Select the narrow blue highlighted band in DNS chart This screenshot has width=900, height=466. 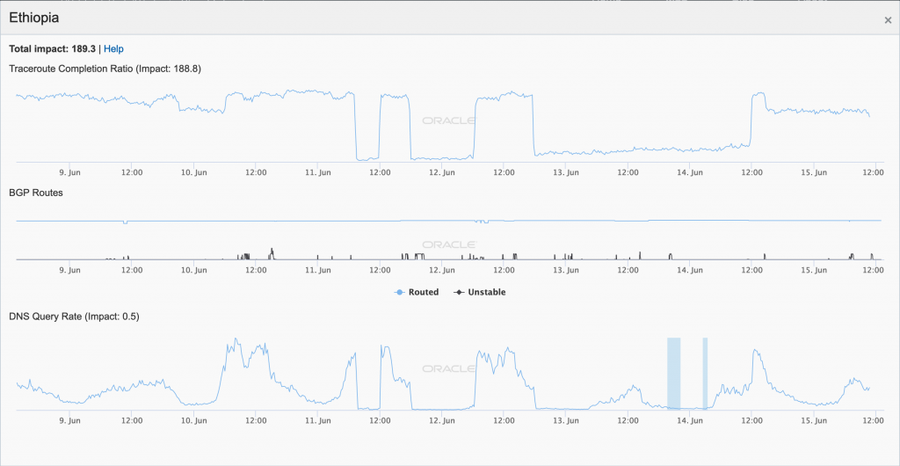(x=705, y=373)
